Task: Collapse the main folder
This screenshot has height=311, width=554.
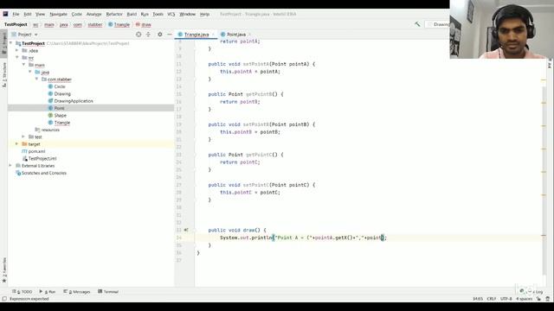Action: [23, 65]
